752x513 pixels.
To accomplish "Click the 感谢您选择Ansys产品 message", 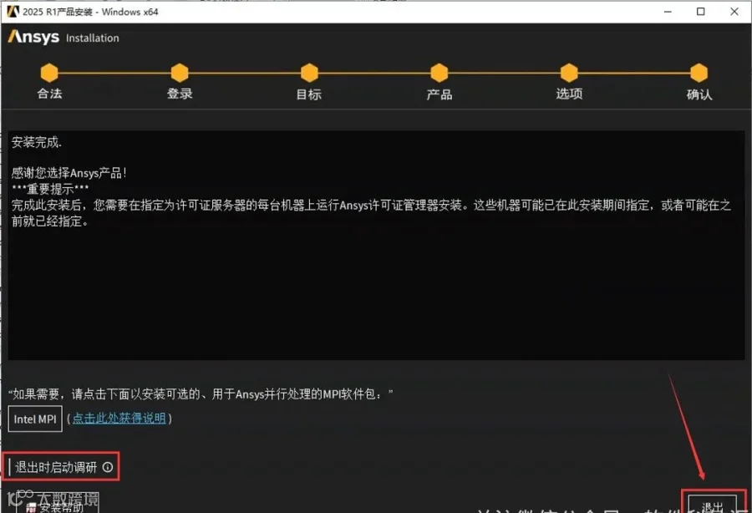I will point(69,173).
